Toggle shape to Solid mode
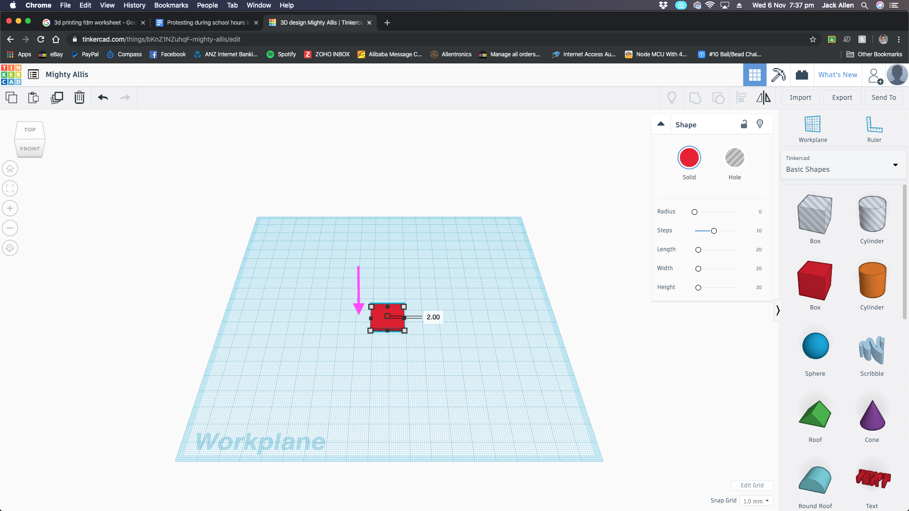909x511 pixels. tap(689, 157)
